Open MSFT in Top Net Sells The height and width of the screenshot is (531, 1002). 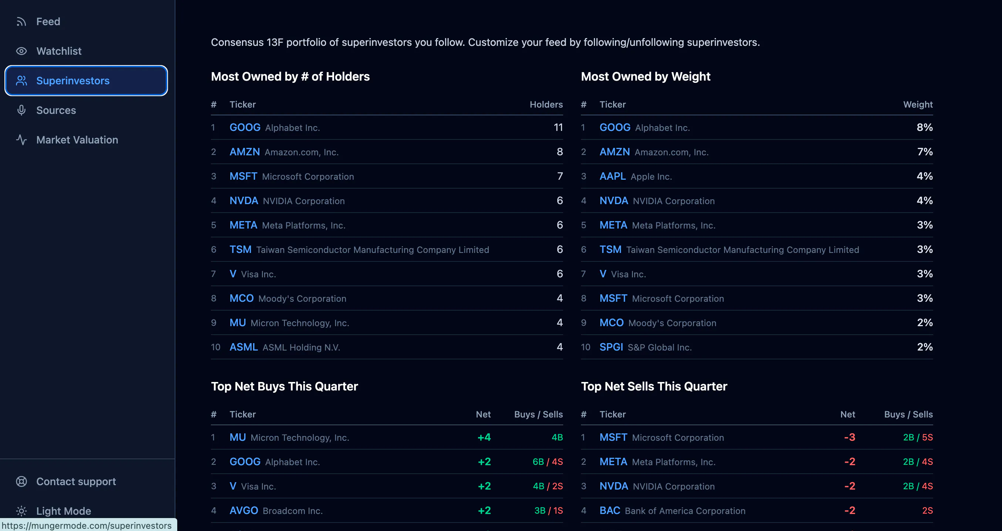point(613,437)
